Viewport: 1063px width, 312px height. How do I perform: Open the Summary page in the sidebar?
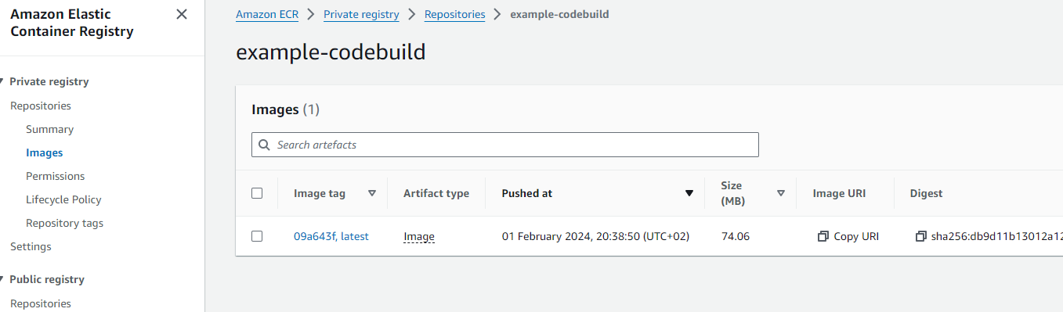coord(49,129)
